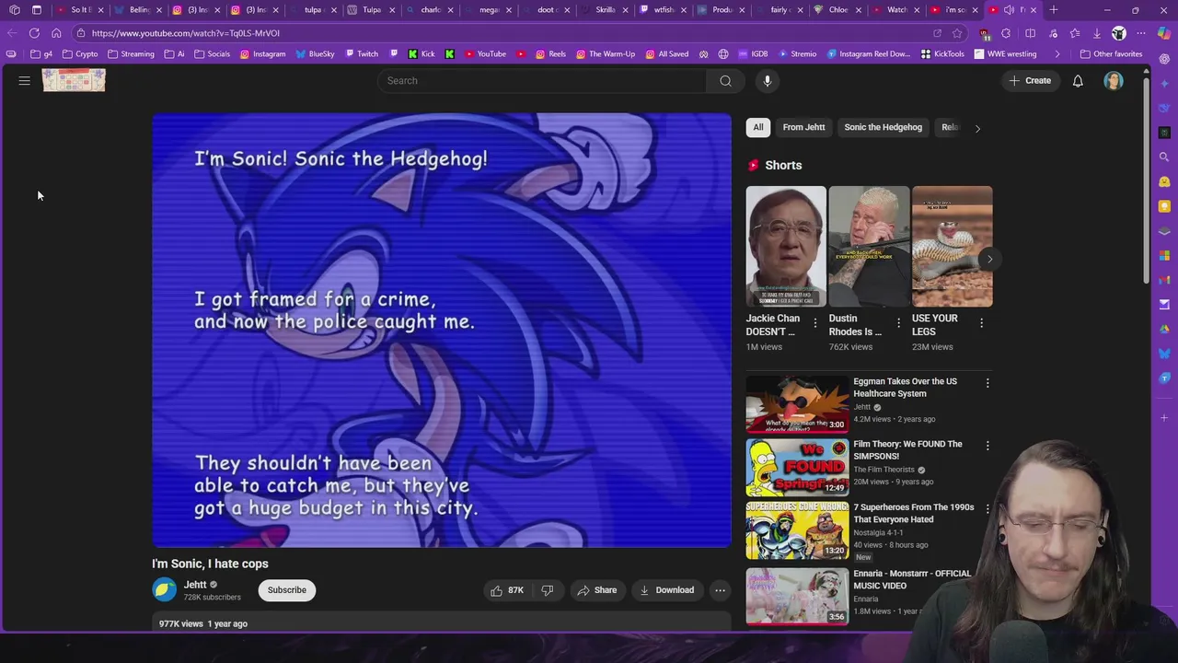Open the more actions ellipsis under video
1178x663 pixels.
coord(721,590)
